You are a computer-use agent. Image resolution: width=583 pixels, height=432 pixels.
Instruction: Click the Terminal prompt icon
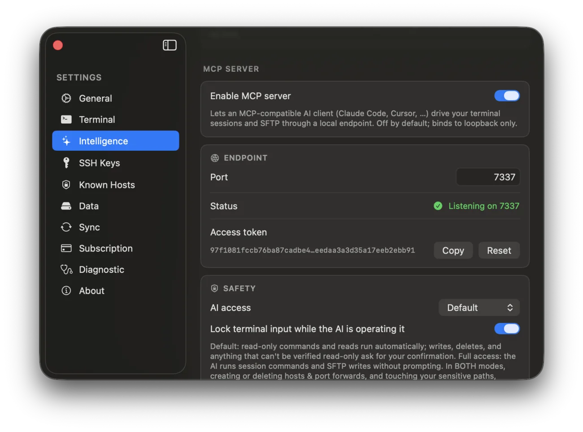coord(66,119)
